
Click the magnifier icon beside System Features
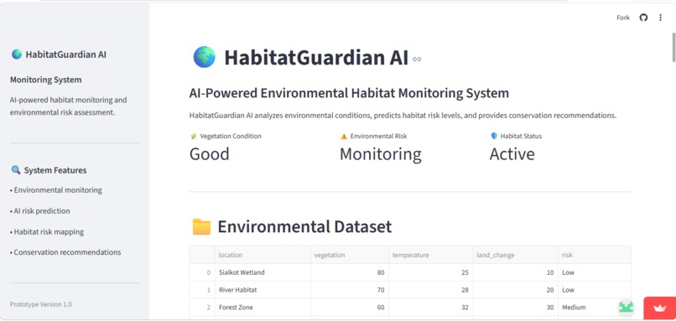(x=16, y=170)
